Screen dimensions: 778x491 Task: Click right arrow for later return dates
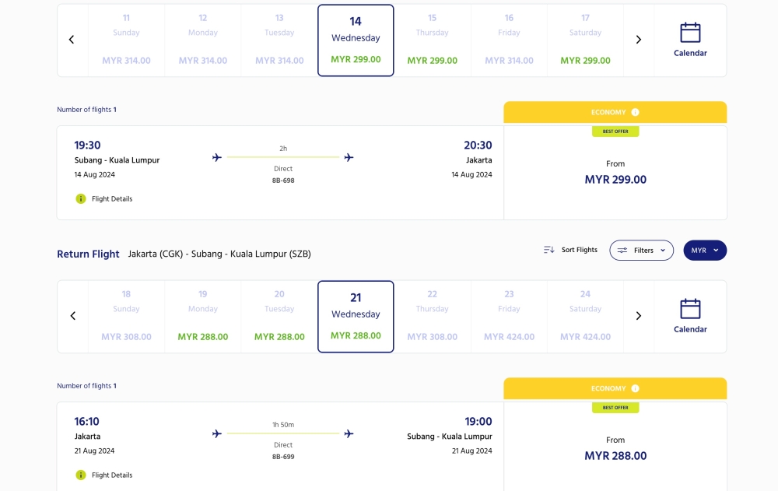click(x=638, y=315)
